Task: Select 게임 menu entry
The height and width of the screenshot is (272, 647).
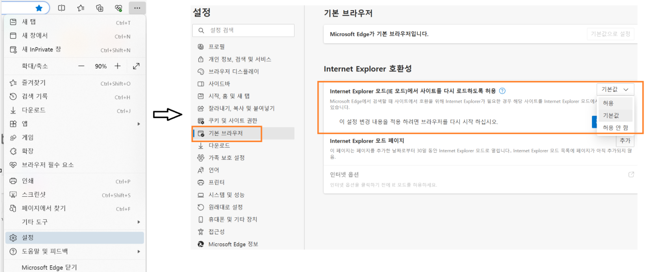Action: [75, 138]
